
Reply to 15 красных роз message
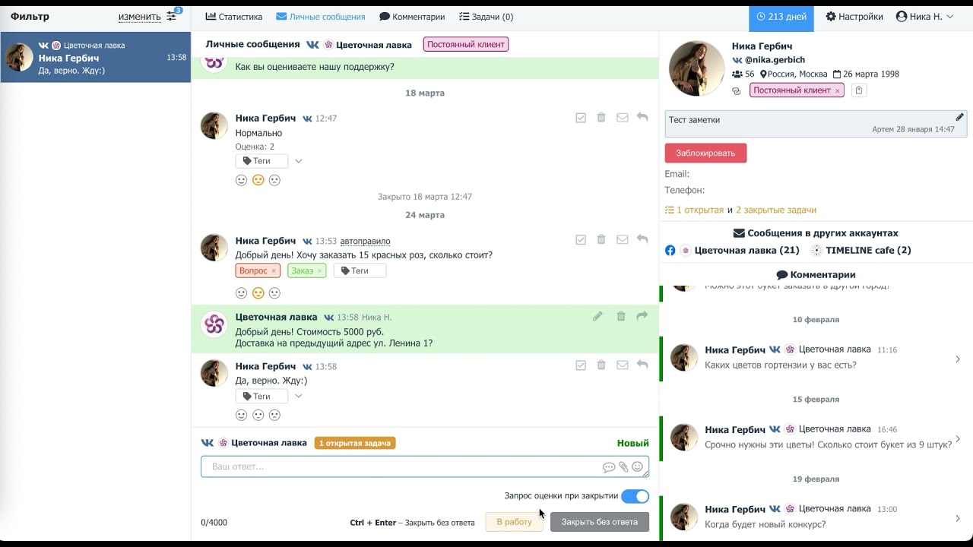642,239
